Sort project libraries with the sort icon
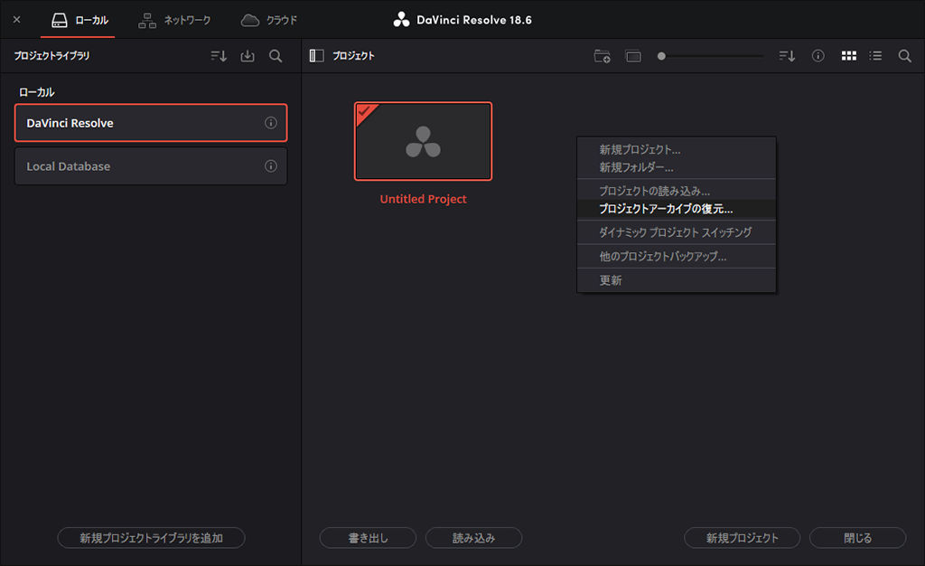The width and height of the screenshot is (925, 566). point(219,56)
